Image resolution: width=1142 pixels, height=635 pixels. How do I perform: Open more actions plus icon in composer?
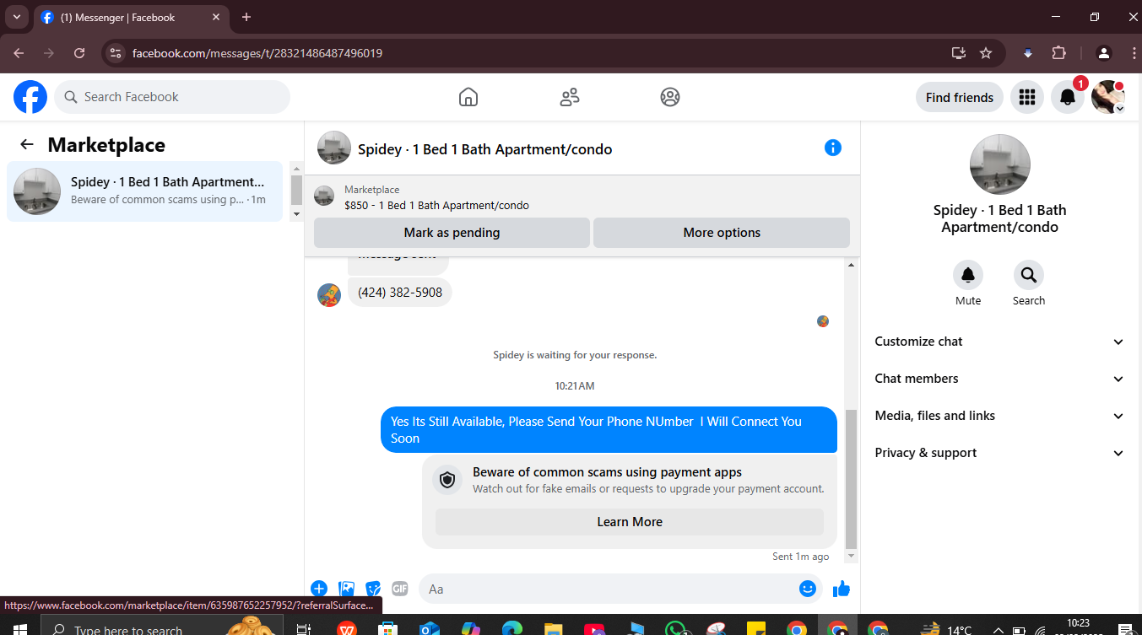pos(319,589)
